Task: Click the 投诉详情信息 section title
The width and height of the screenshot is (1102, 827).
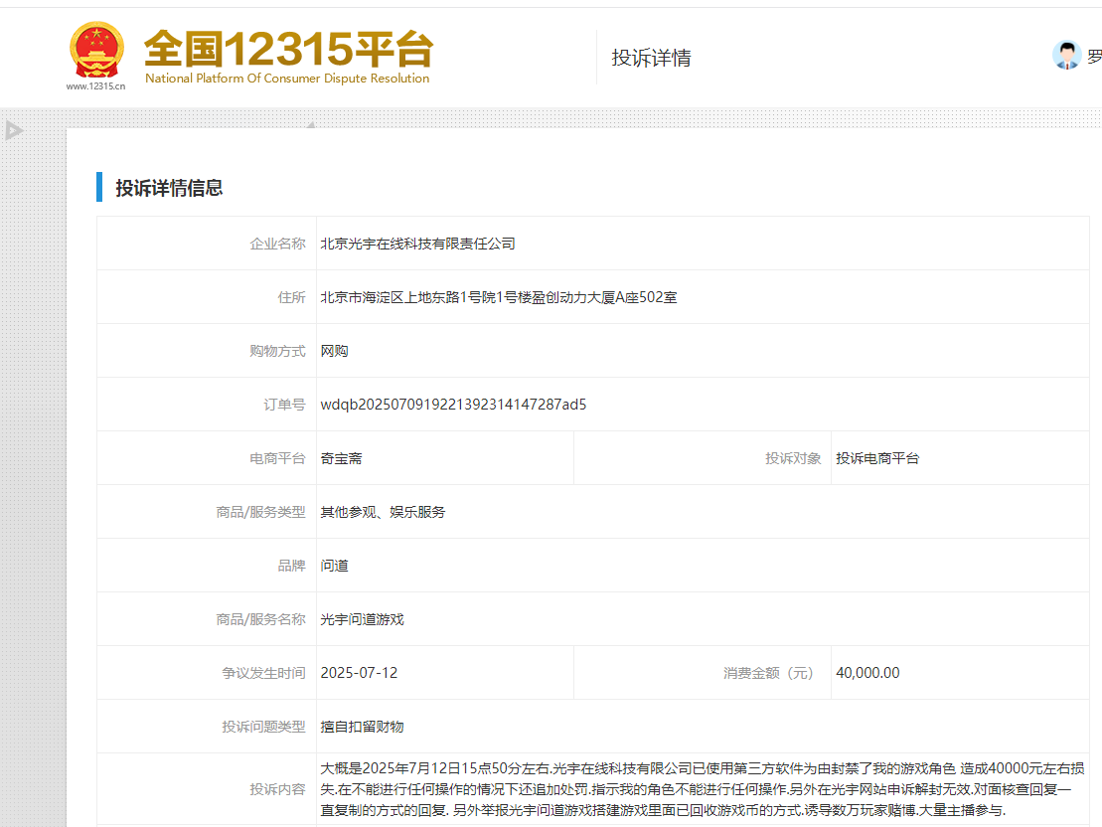Action: (x=169, y=188)
